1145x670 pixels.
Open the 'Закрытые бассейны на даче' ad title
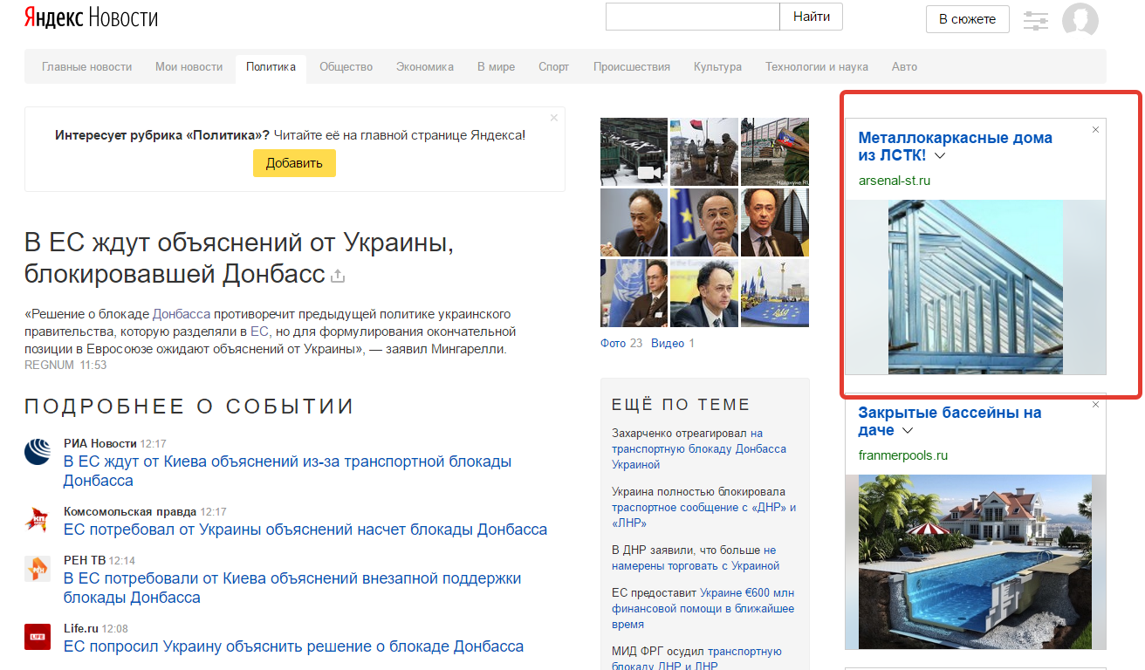tap(950, 421)
